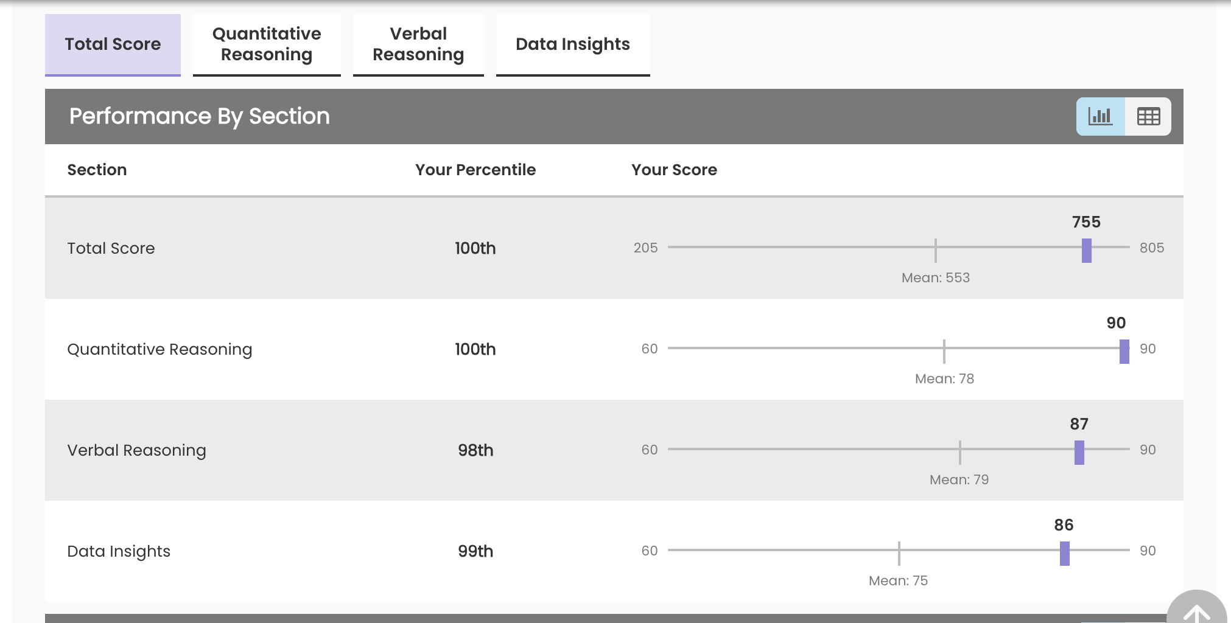Click the Total Score mean 553 tick

pos(936,250)
